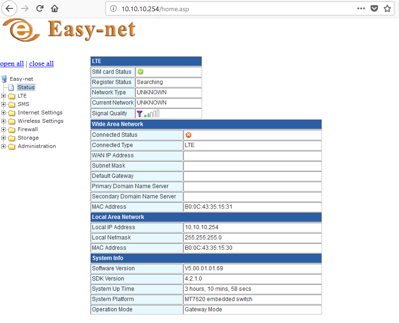Click the WAN IP Address label
Image resolution: width=399 pixels, height=323 pixels.
pos(113,155)
